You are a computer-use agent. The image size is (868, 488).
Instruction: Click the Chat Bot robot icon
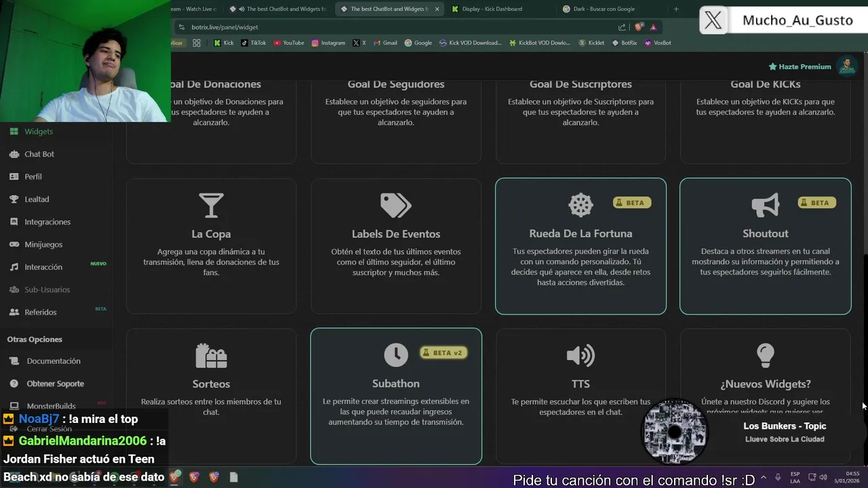14,154
